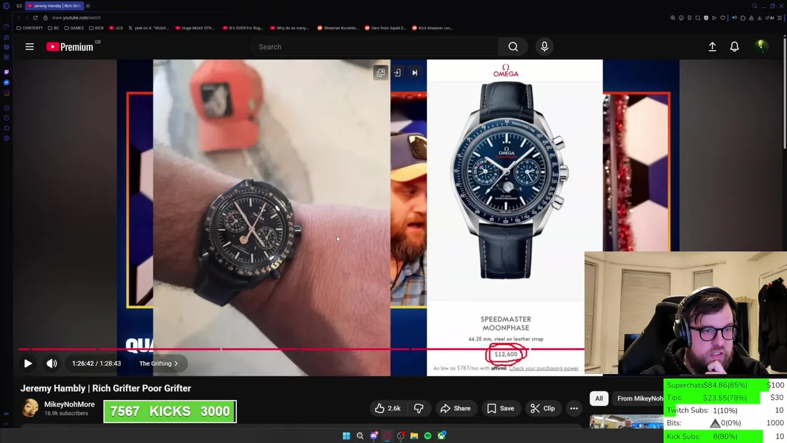Play the video

click(28, 364)
